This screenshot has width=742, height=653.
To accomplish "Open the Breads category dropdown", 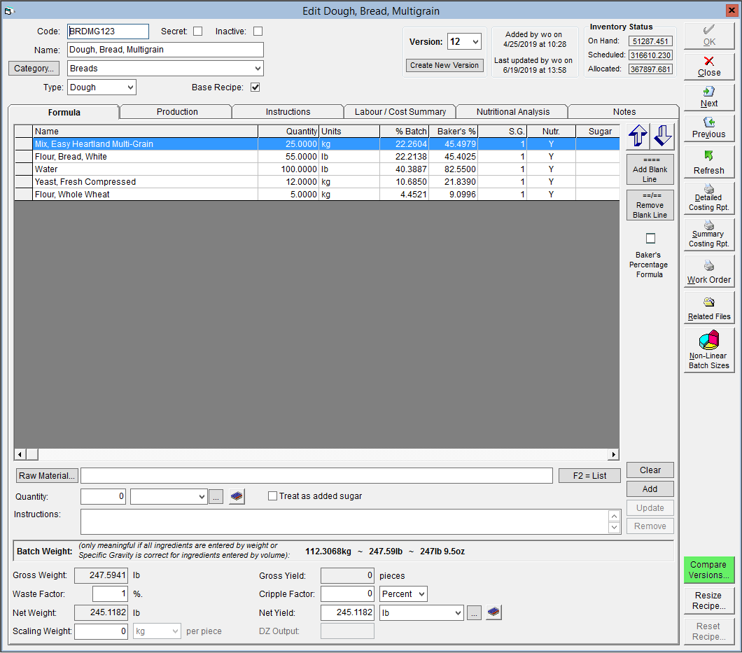I will [258, 68].
